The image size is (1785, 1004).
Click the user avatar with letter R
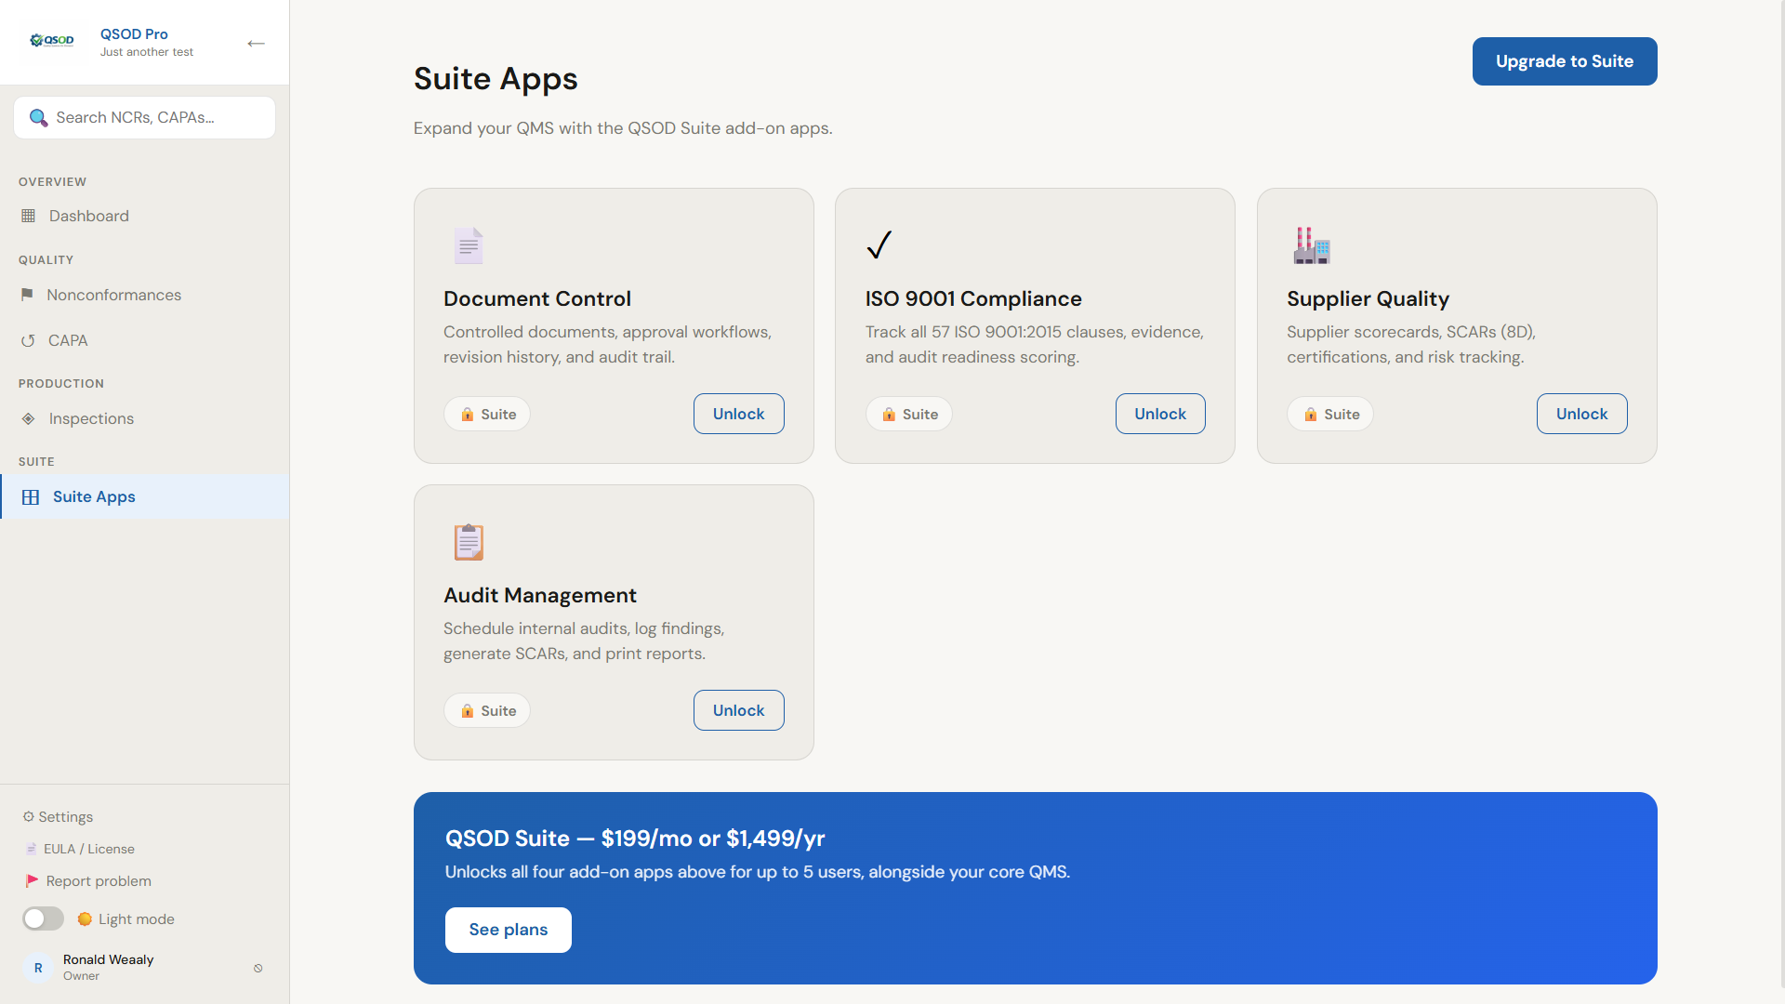click(x=38, y=968)
